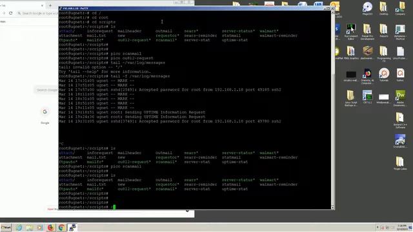Open the Apps bookmark in Chrome
The width and height of the screenshot is (413, 232).
click(x=3, y=21)
